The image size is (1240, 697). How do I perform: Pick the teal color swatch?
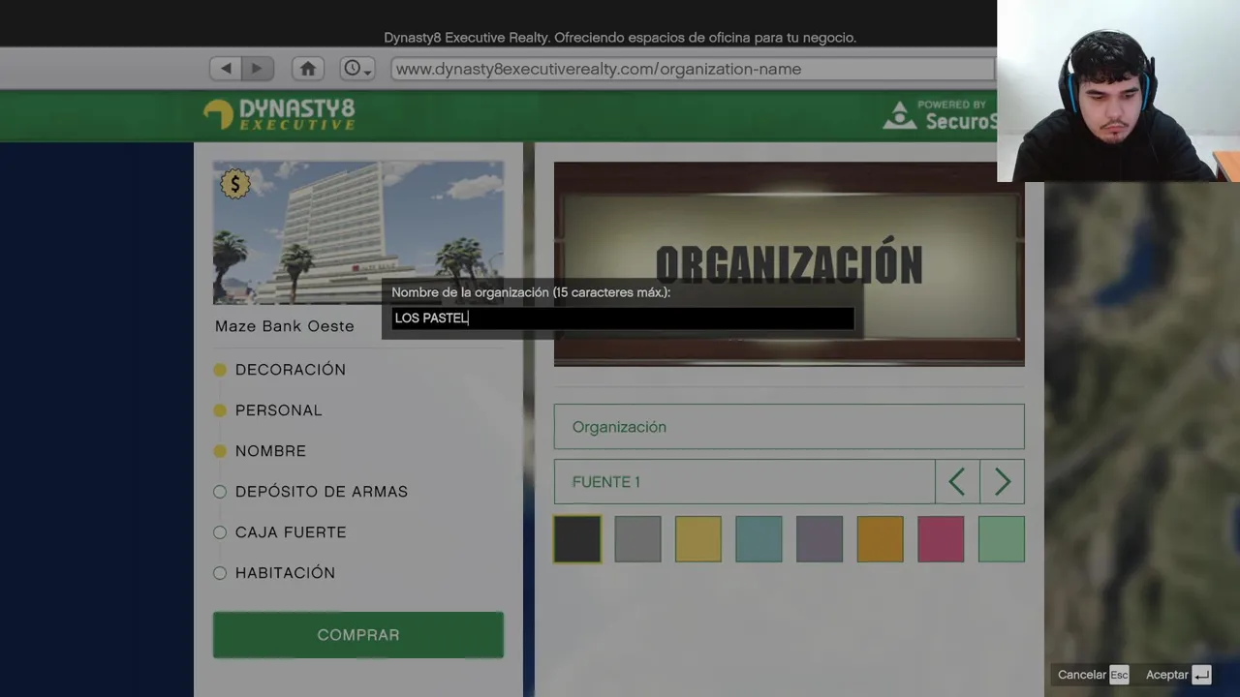pyautogui.click(x=759, y=539)
